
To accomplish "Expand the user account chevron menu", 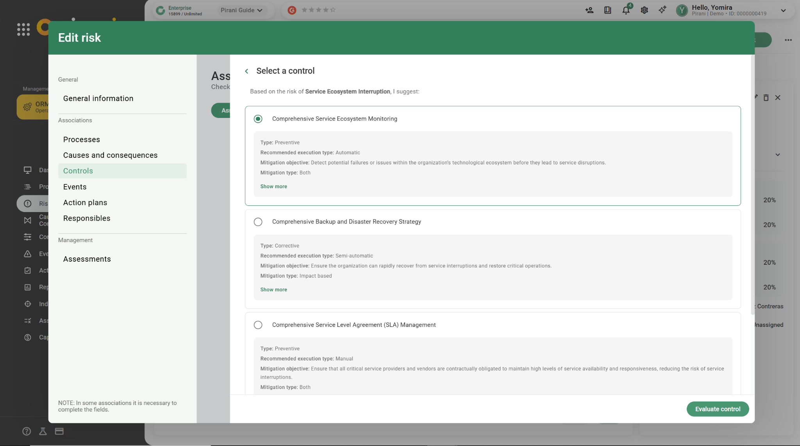I will (783, 11).
